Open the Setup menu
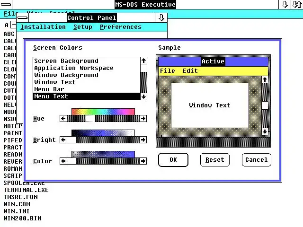The width and height of the screenshot is (303, 227). 83,27
